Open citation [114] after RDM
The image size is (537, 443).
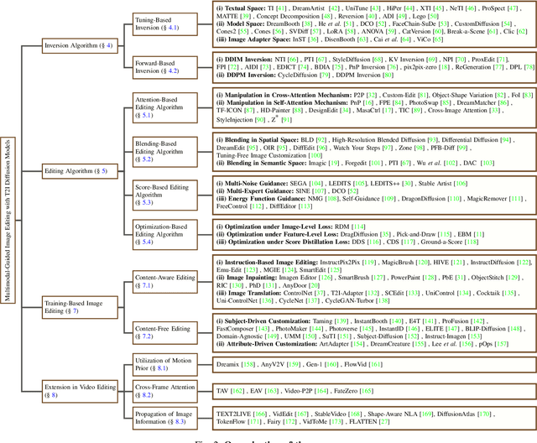click(358, 227)
